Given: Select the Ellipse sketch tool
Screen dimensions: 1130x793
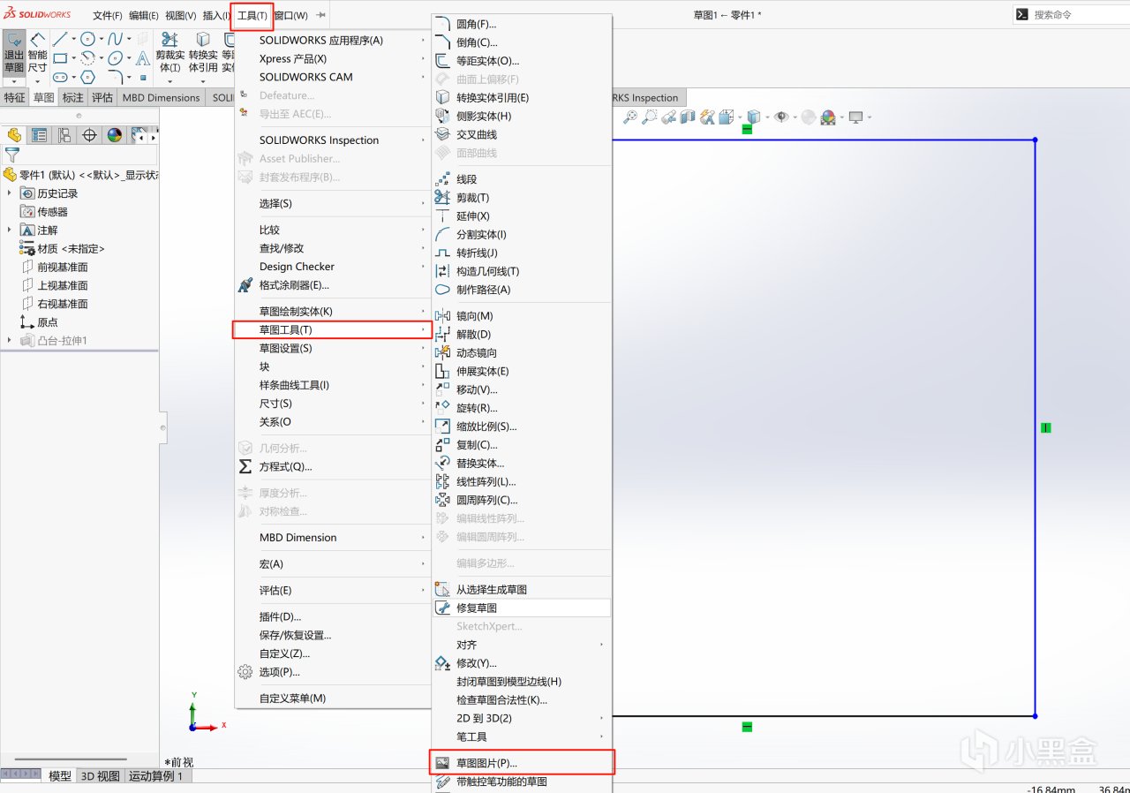Looking at the screenshot, I should 115,58.
